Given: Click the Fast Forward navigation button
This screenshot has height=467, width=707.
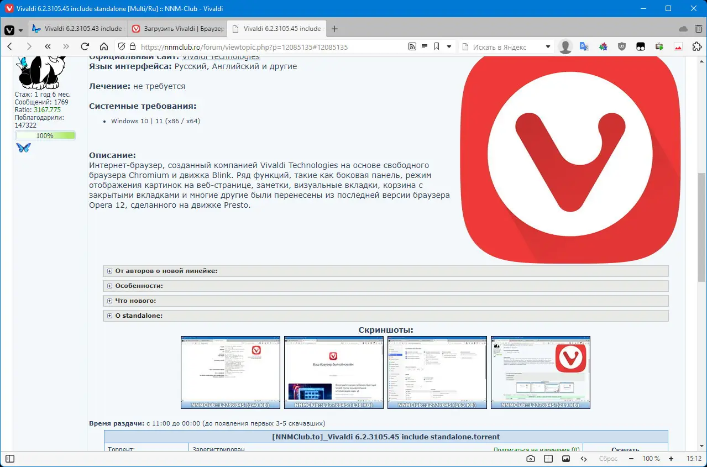Looking at the screenshot, I should [x=66, y=47].
